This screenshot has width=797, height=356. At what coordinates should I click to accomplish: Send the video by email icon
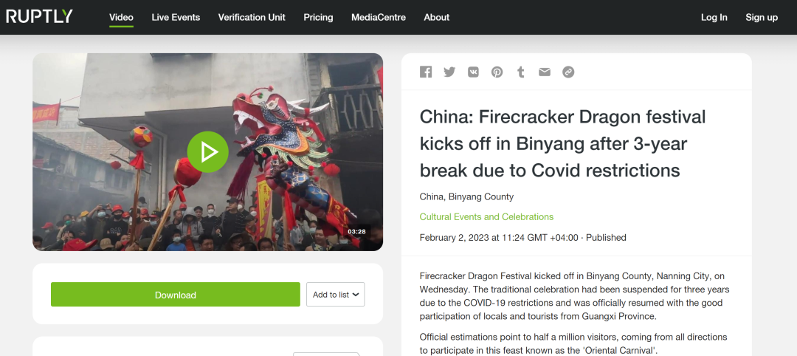click(545, 72)
